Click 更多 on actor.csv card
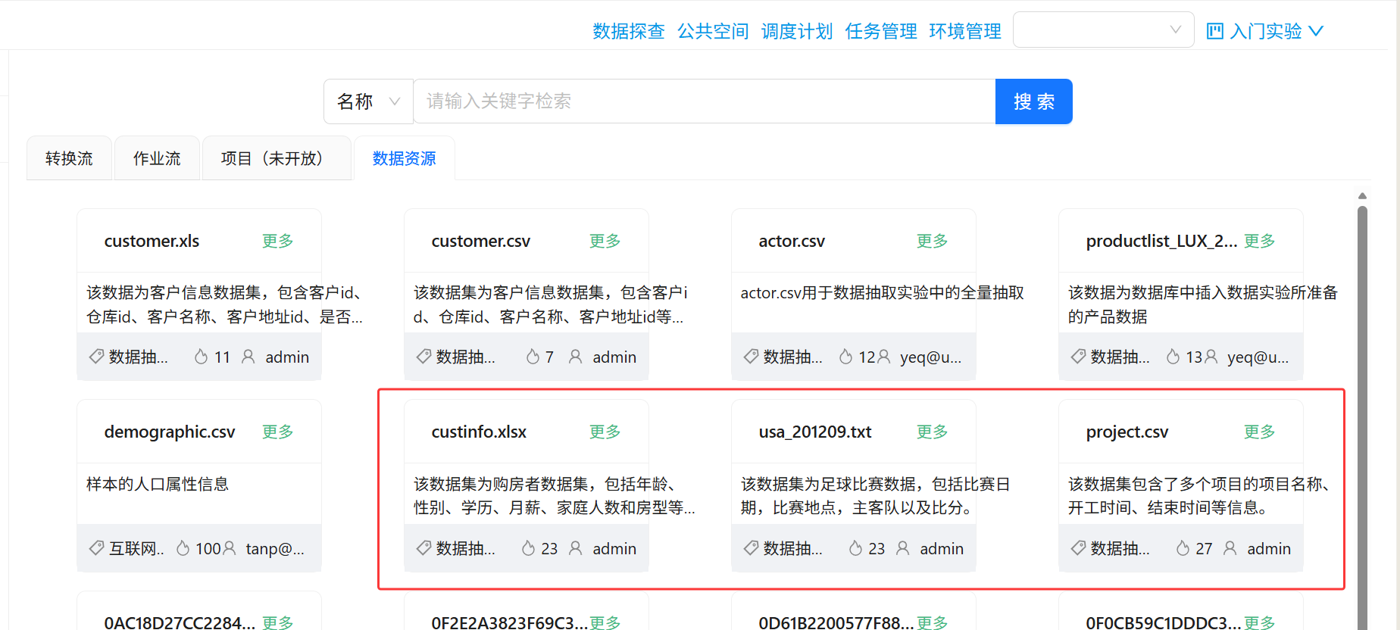The height and width of the screenshot is (630, 1400). pyautogui.click(x=932, y=241)
